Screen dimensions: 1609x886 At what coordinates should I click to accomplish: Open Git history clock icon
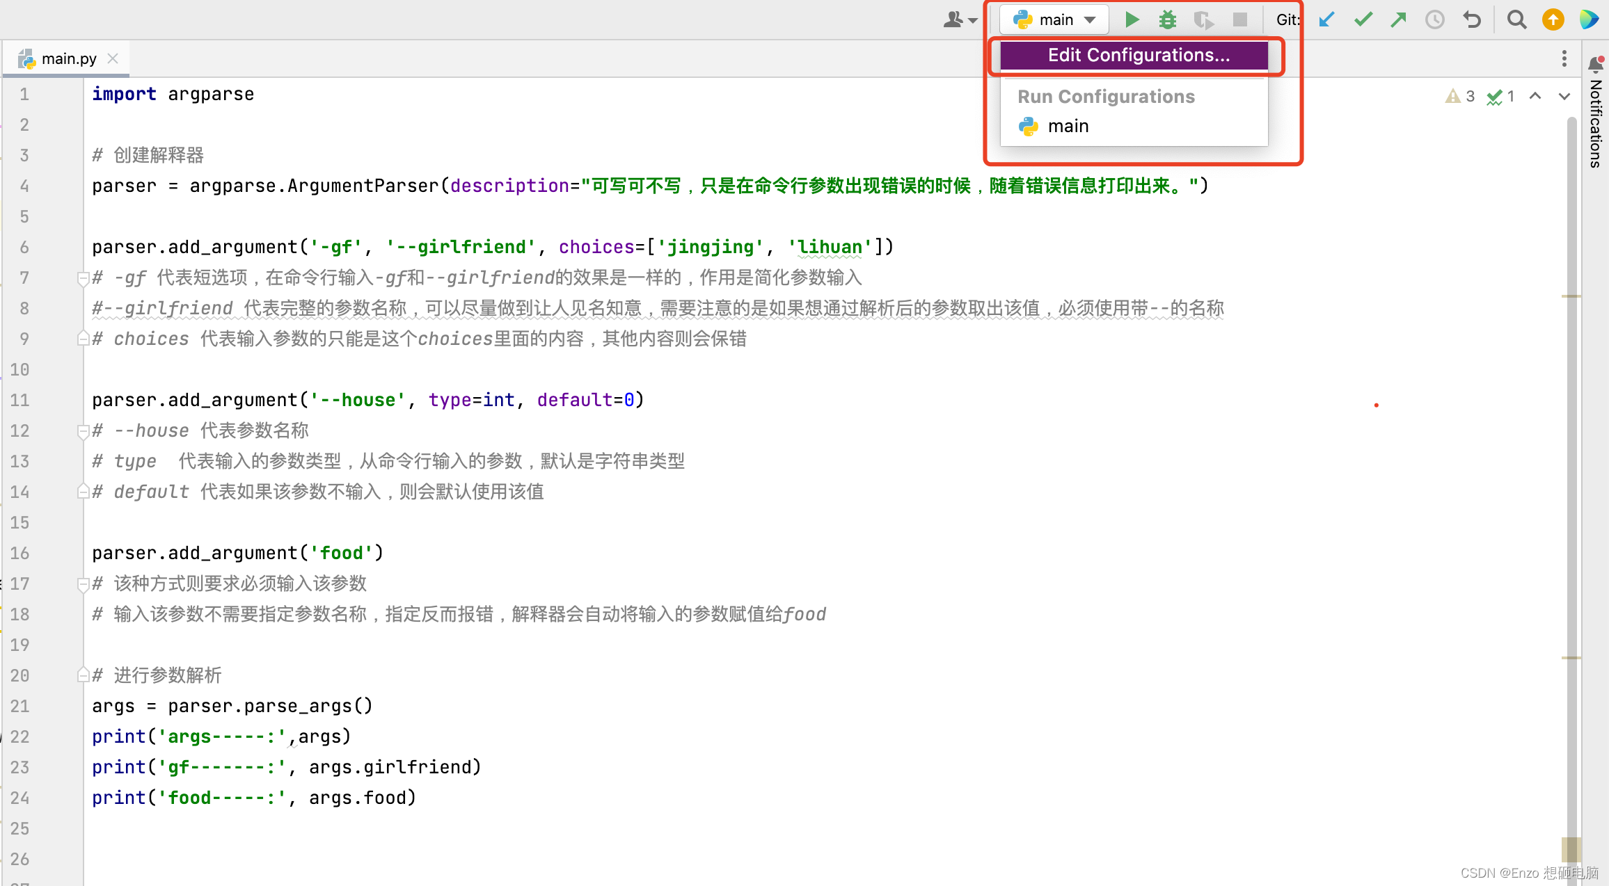[x=1435, y=19]
